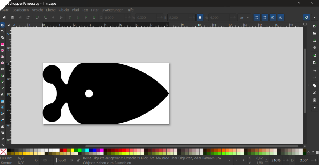The height and width of the screenshot is (165, 319).
Task: Open the Erweiterungen menu
Action: (112, 10)
